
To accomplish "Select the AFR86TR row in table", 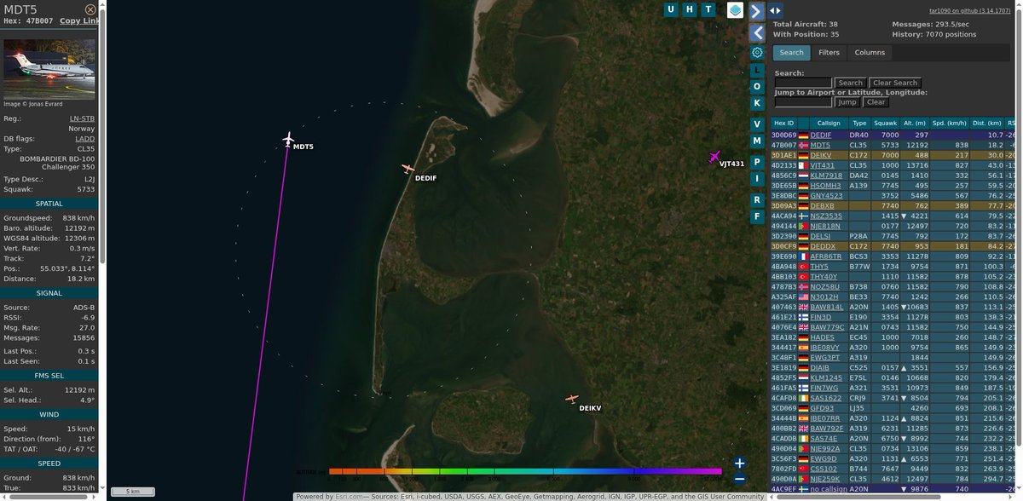I will 893,256.
